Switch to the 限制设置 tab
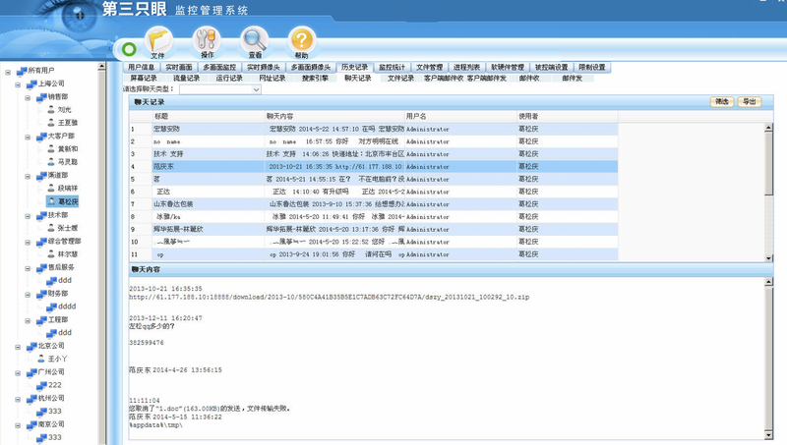Viewport: 787px width, 445px height. pyautogui.click(x=592, y=67)
